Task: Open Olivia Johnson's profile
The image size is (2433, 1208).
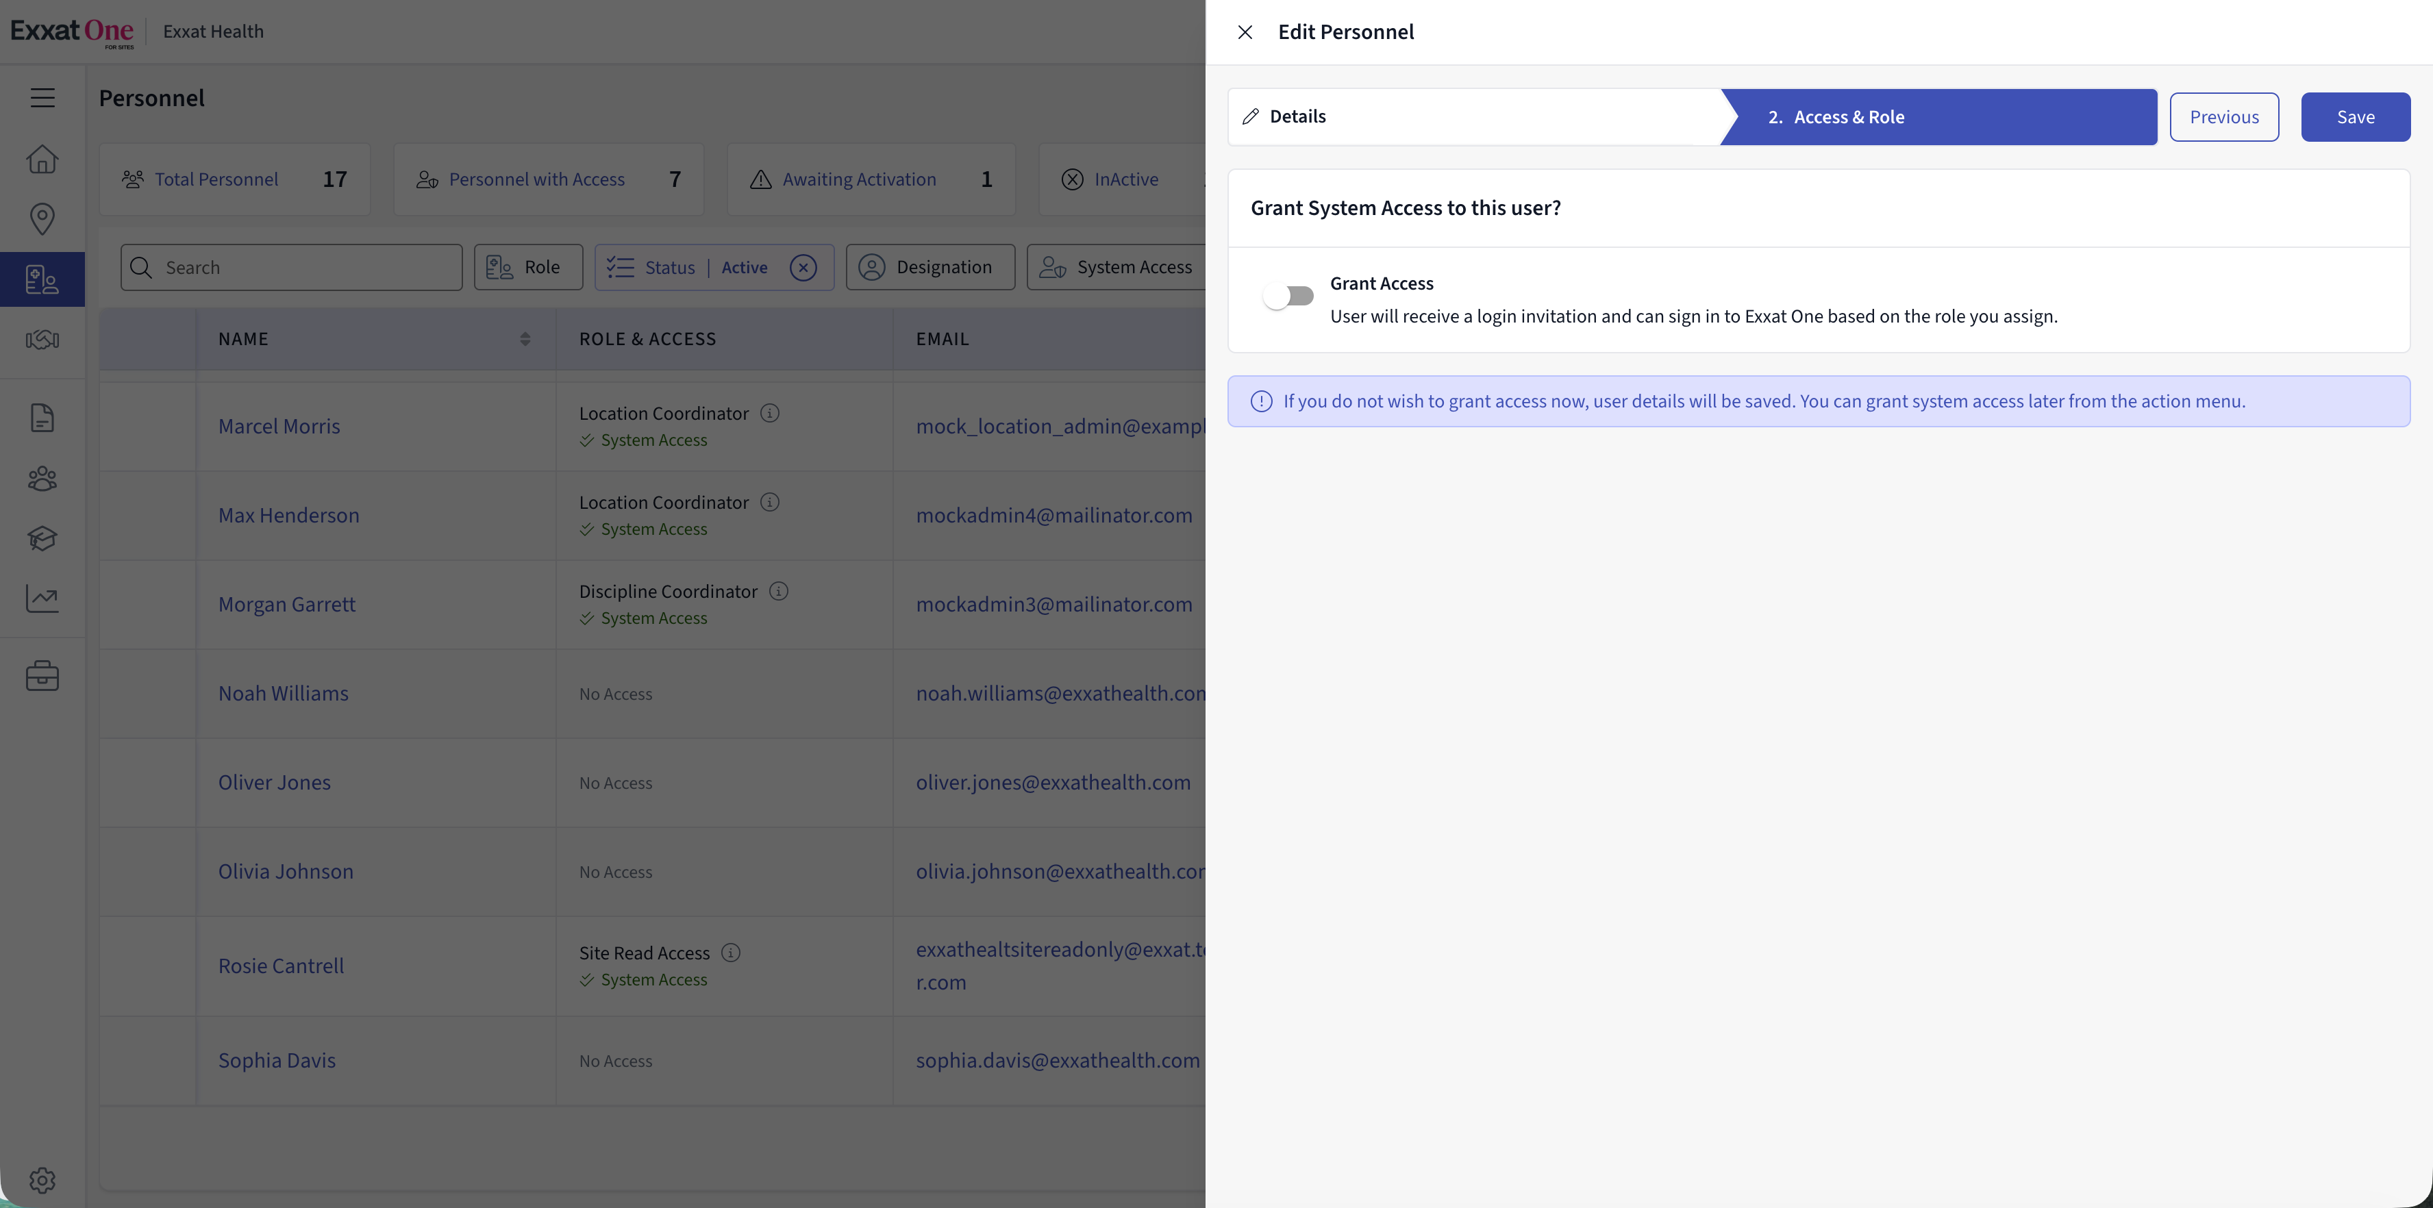Action: pos(285,871)
